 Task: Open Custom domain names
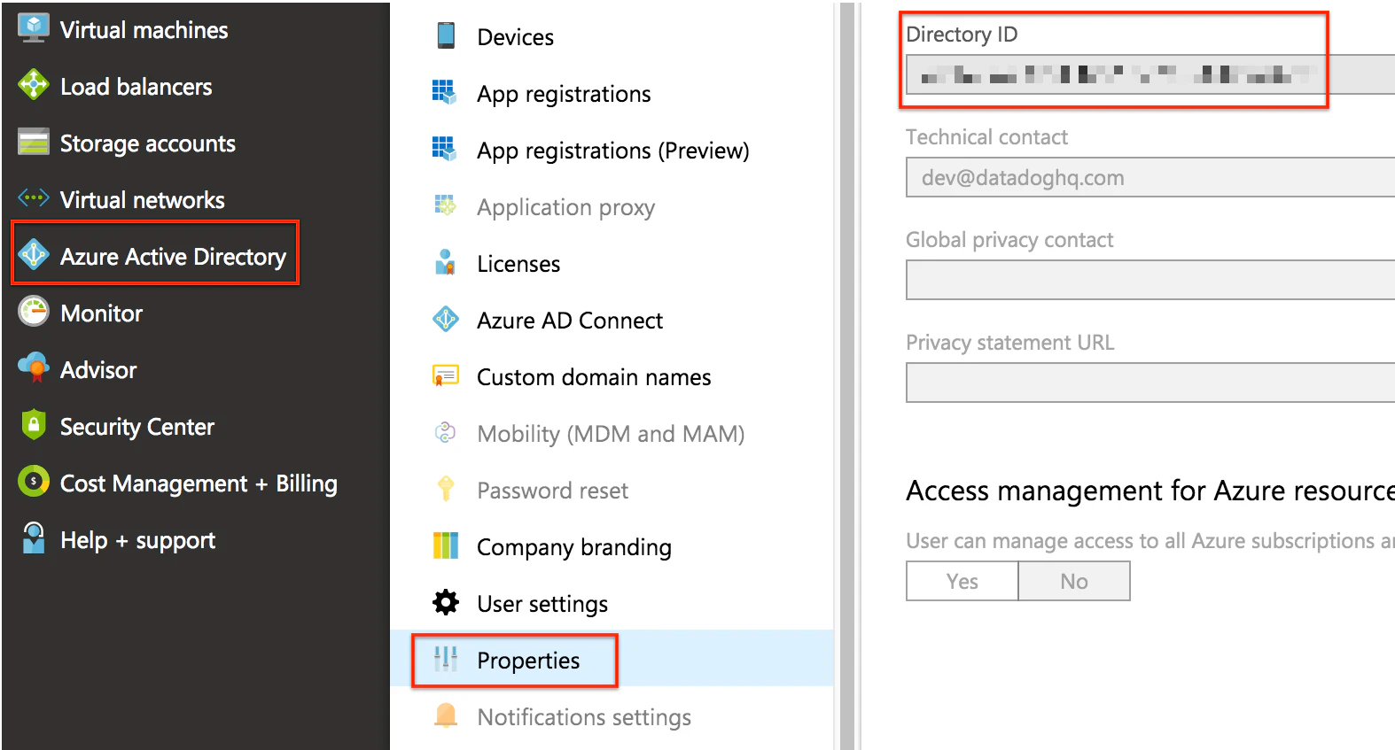pyautogui.click(x=594, y=377)
